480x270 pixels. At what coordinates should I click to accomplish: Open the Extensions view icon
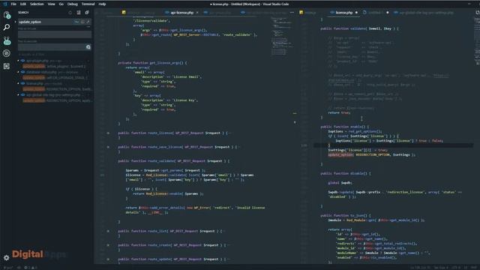click(7, 66)
